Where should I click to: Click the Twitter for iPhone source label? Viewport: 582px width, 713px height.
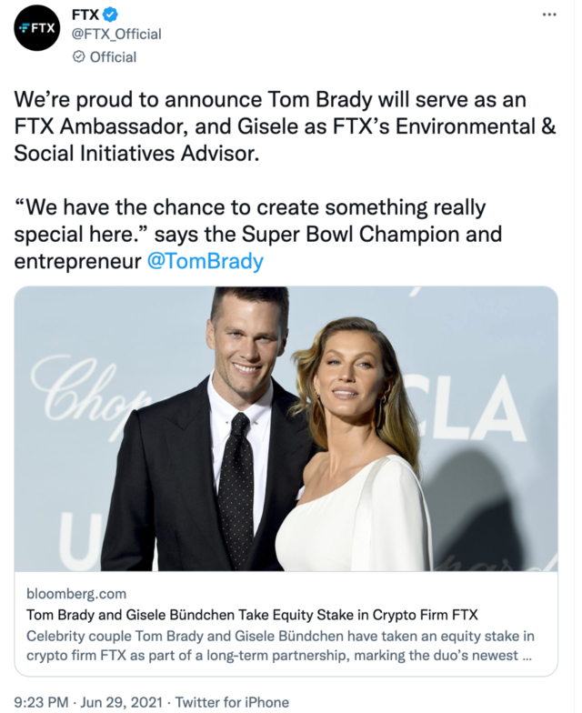[x=232, y=702]
